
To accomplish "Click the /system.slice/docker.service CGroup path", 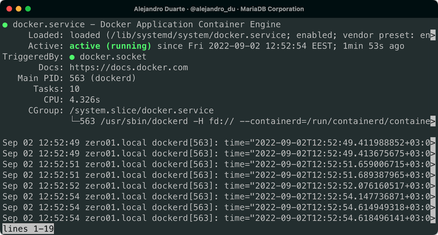I will 142,111.
